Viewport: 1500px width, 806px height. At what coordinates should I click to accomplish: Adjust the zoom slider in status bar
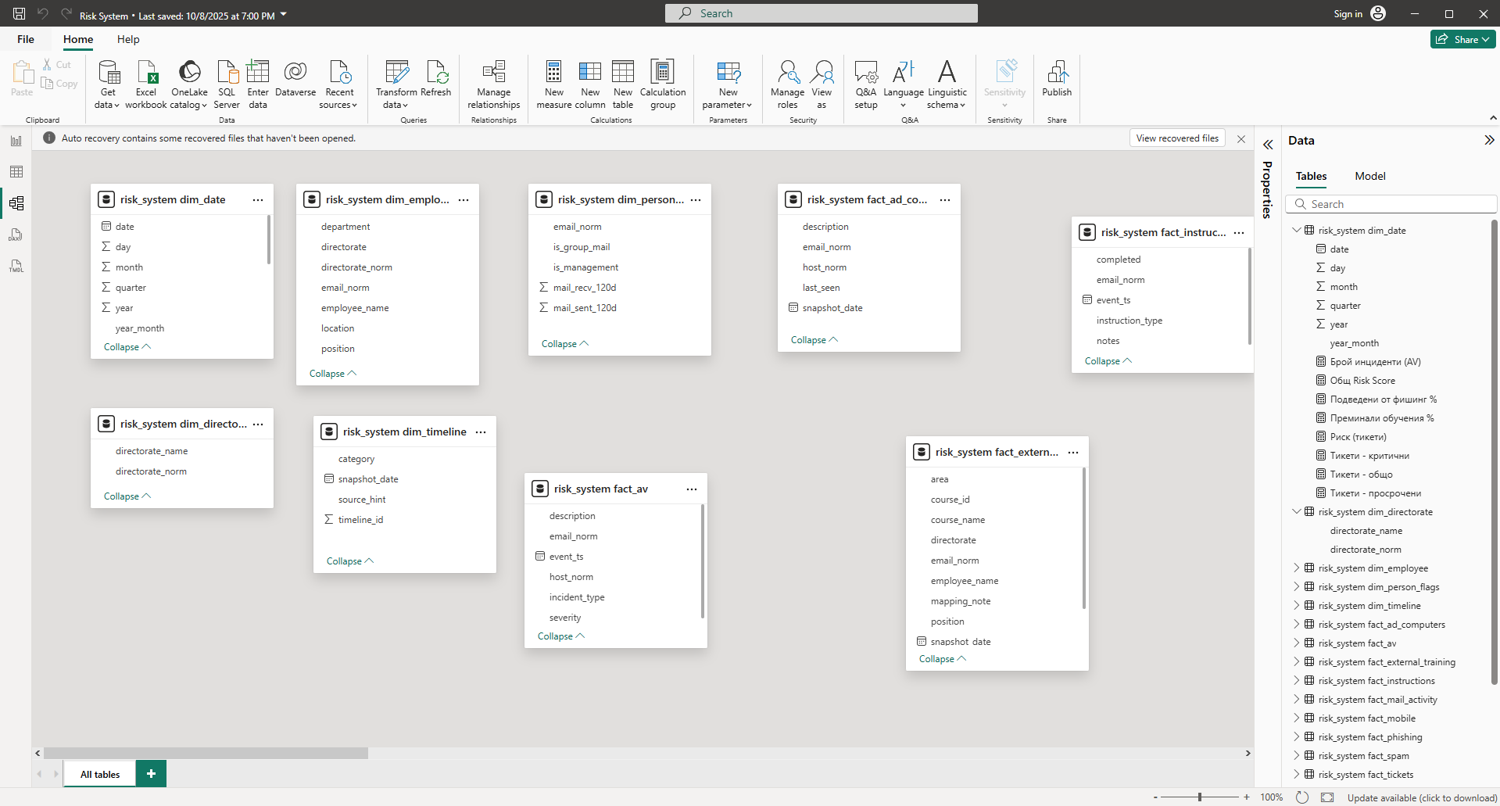[1200, 797]
